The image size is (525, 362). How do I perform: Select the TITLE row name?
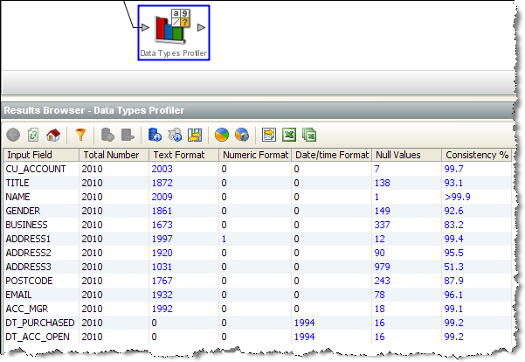click(x=17, y=183)
